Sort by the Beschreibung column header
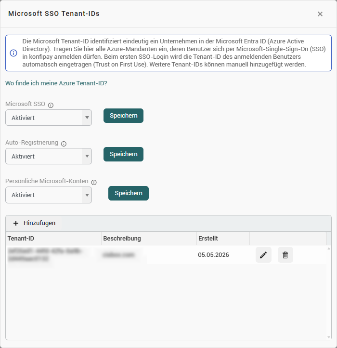 pyautogui.click(x=149, y=239)
